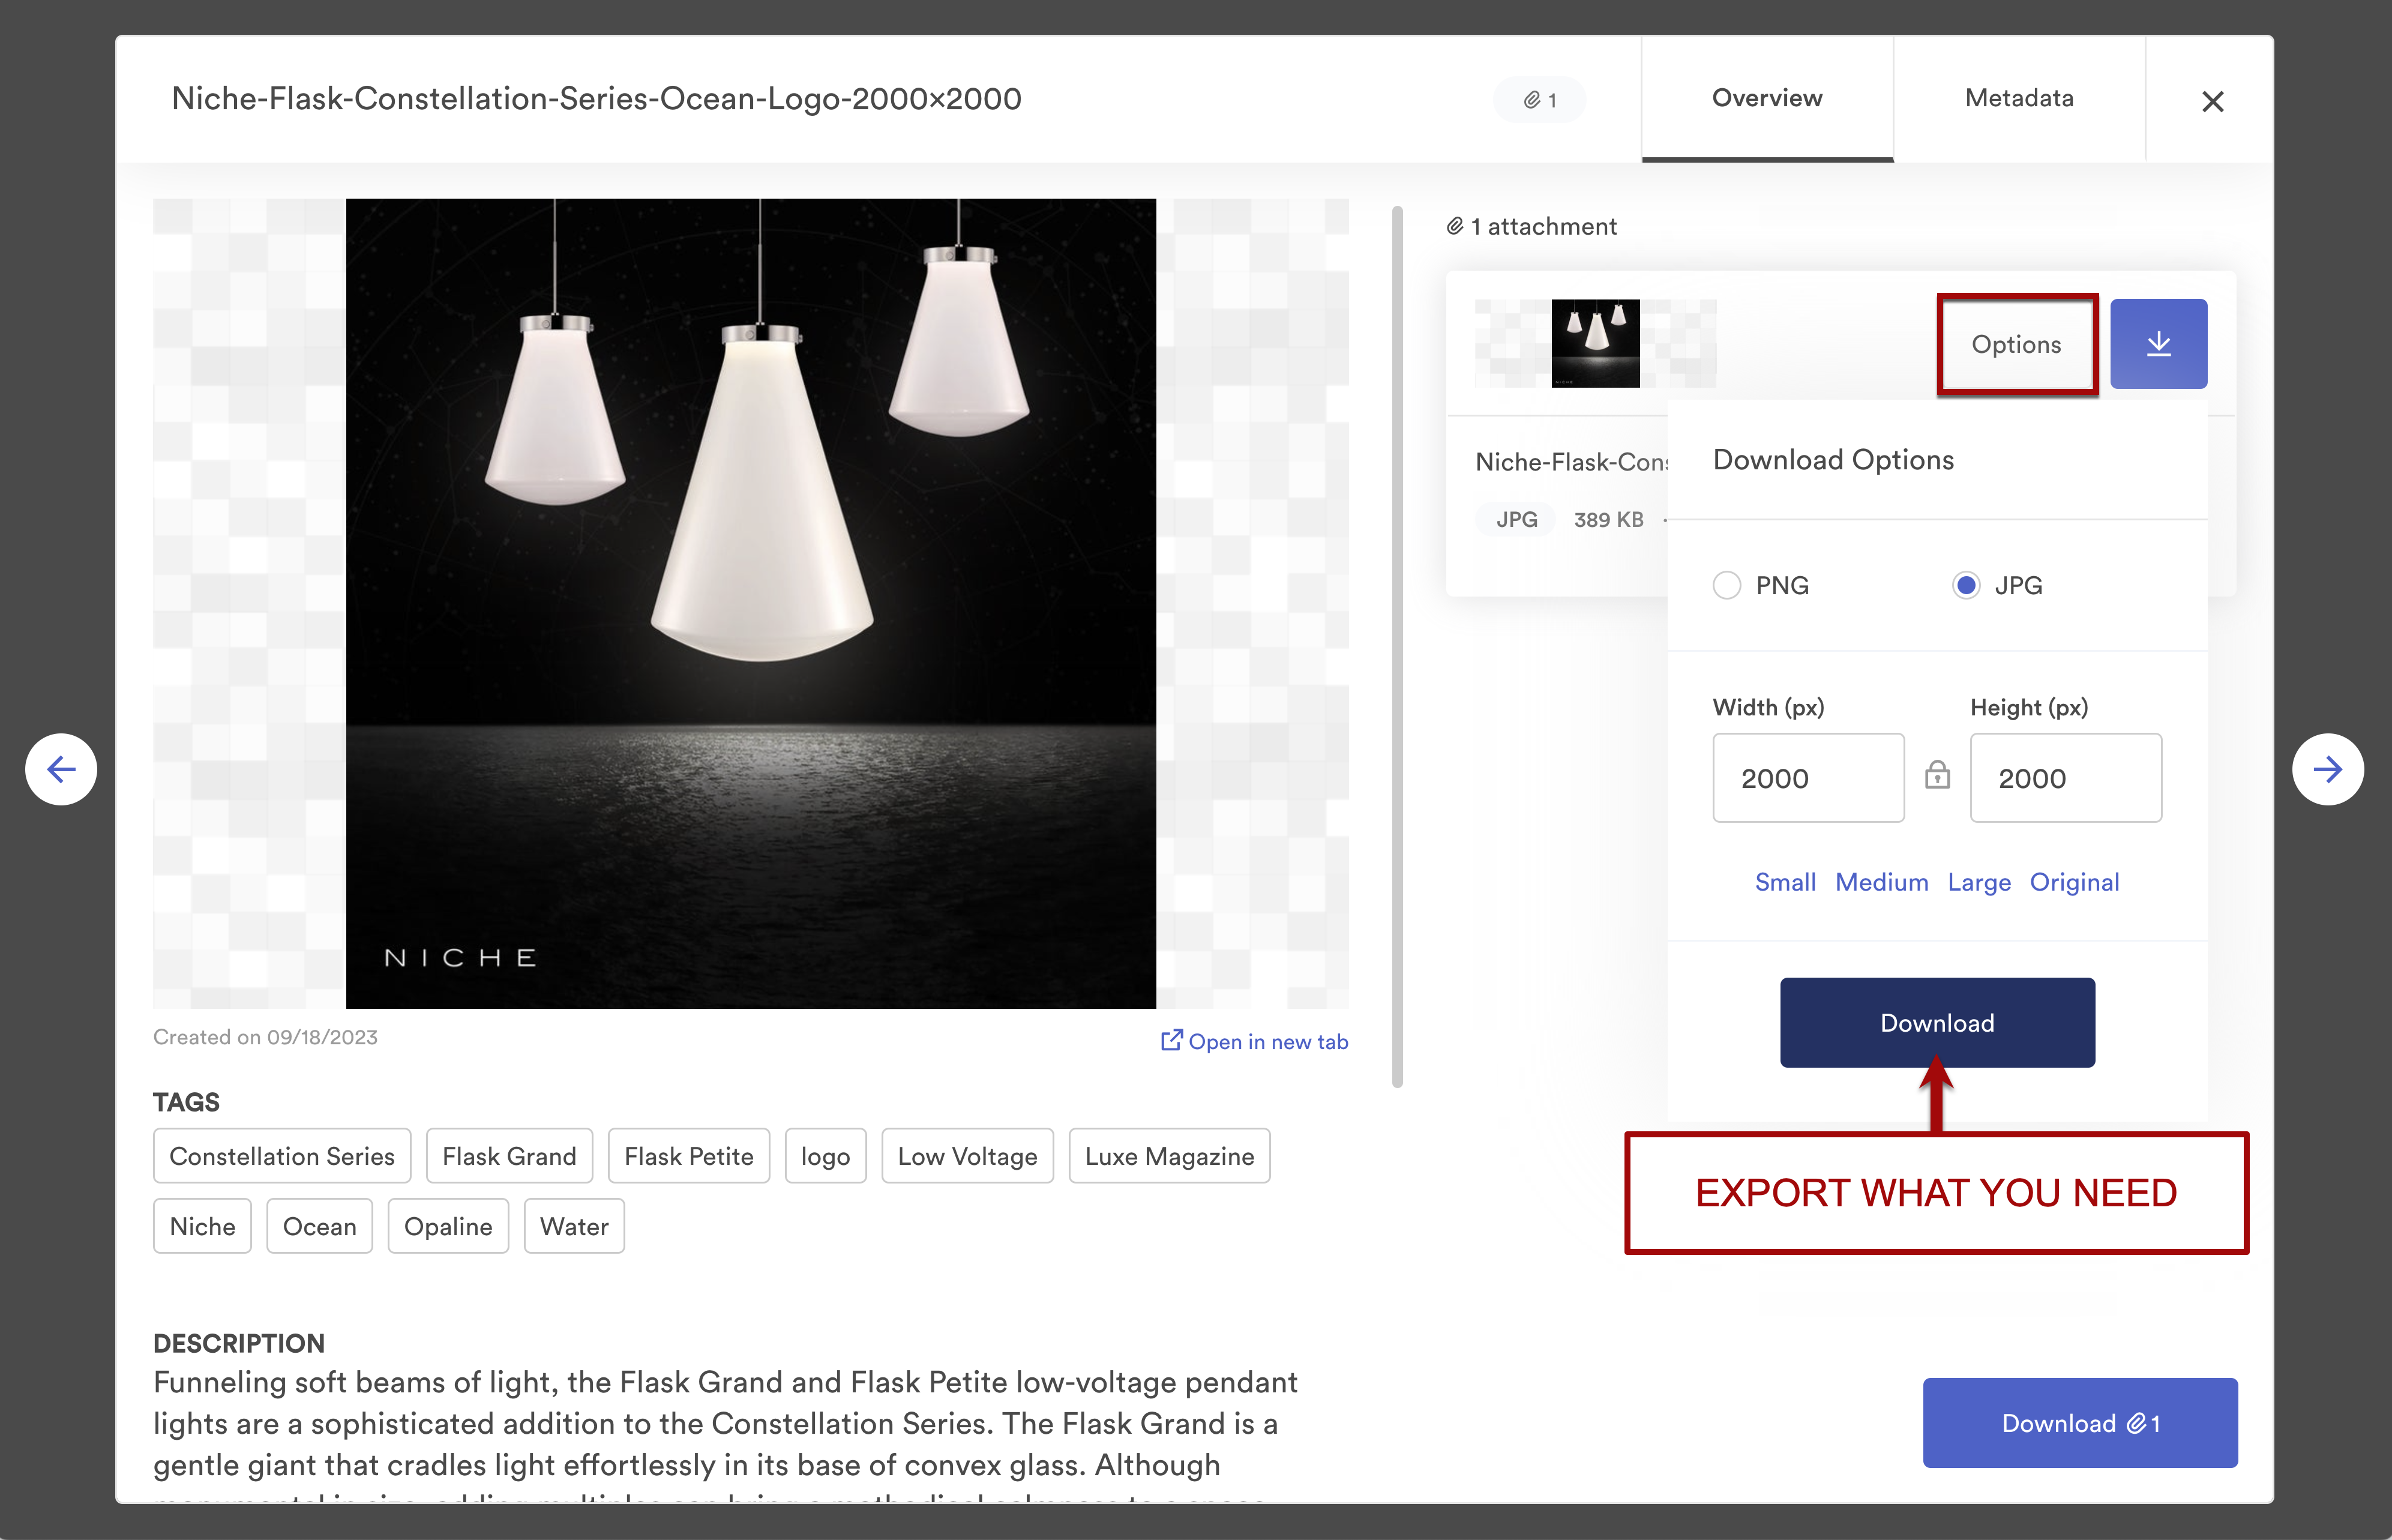Select the Low Voltage tag

pos(967,1156)
